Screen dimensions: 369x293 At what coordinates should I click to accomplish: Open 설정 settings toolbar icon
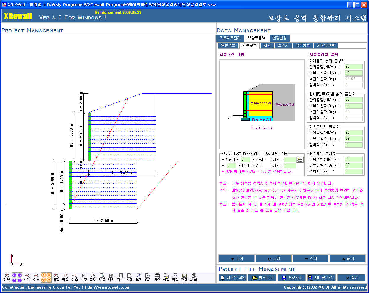(x=166, y=277)
